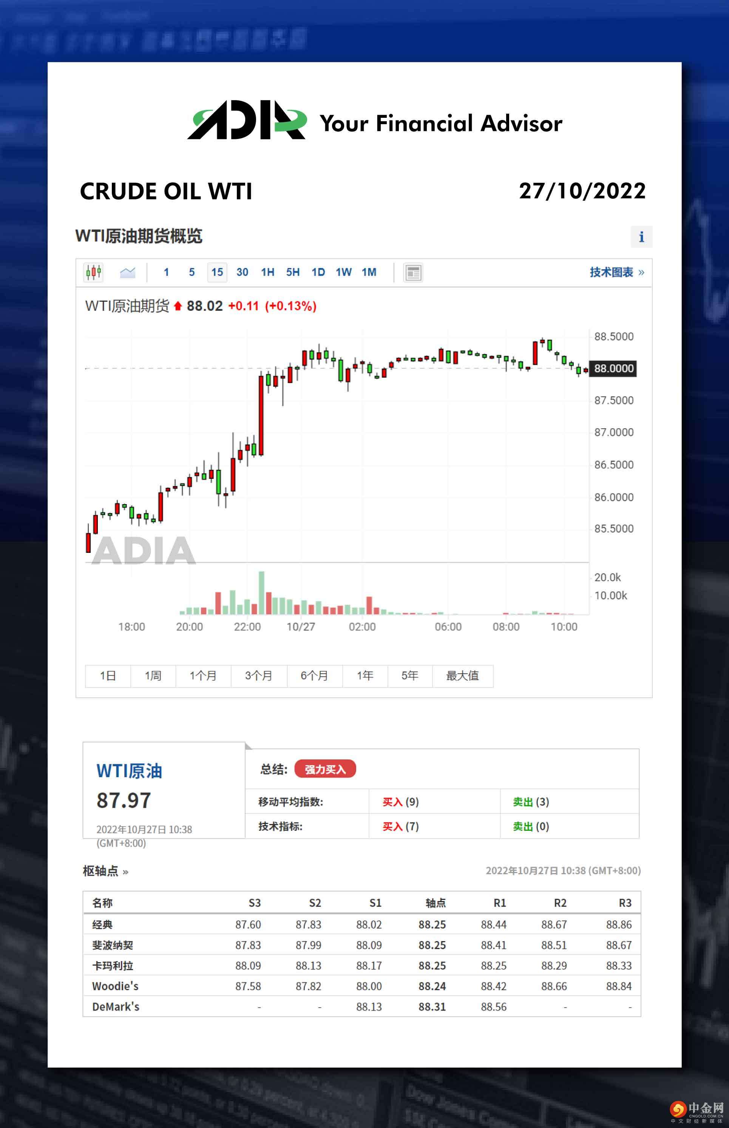Switch the chart interval to 1H

click(x=267, y=272)
